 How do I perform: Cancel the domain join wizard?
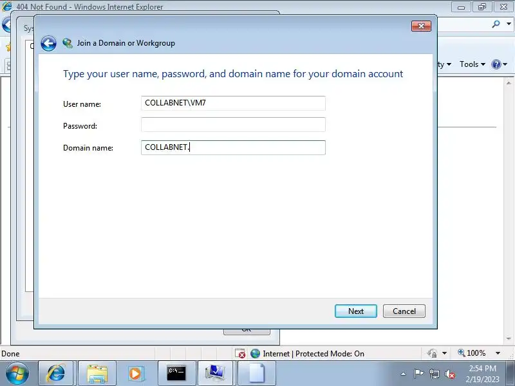404,311
